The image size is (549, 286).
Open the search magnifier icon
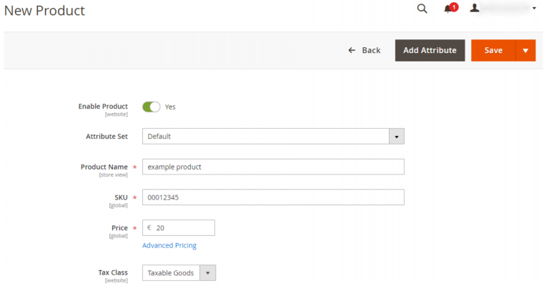point(422,9)
